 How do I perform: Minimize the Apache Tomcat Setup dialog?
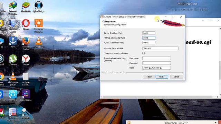(166, 17)
